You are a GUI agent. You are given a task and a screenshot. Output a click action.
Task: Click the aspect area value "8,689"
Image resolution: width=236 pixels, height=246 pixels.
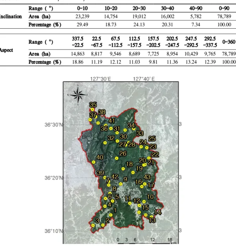pos(135,54)
